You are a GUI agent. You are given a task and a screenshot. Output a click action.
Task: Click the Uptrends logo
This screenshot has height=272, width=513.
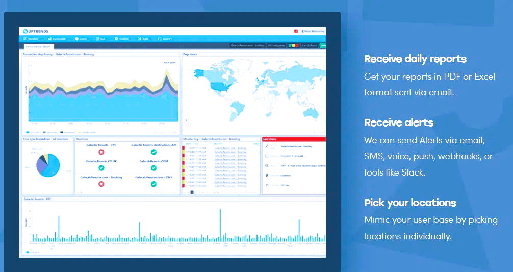(x=36, y=32)
